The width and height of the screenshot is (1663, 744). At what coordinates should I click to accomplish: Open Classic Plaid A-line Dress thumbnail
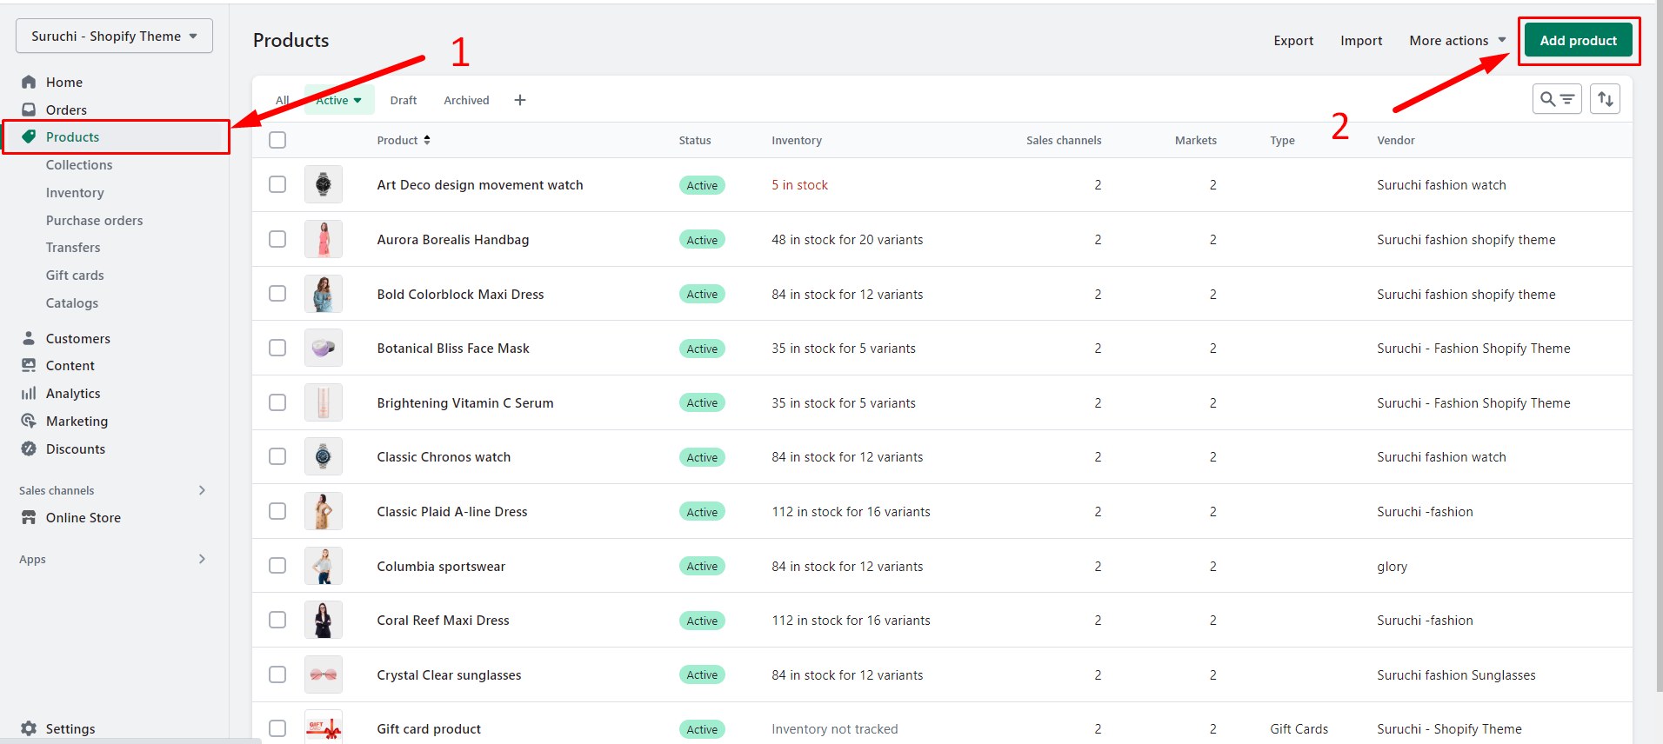[324, 511]
